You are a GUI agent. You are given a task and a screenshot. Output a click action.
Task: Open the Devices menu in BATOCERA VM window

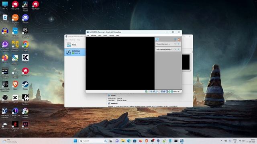112,36
